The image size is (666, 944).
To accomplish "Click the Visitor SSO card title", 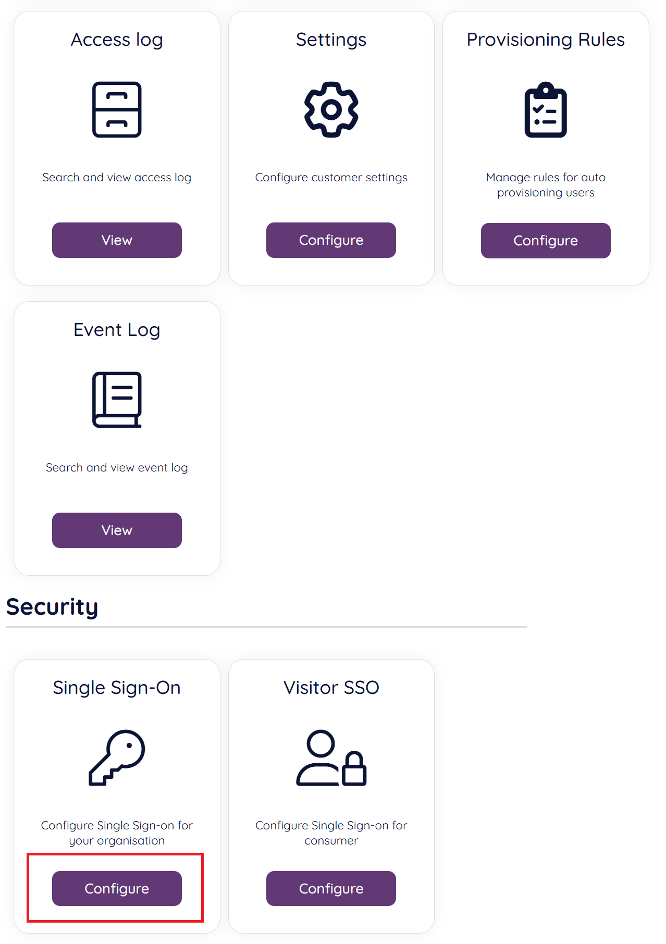I will (x=331, y=688).
